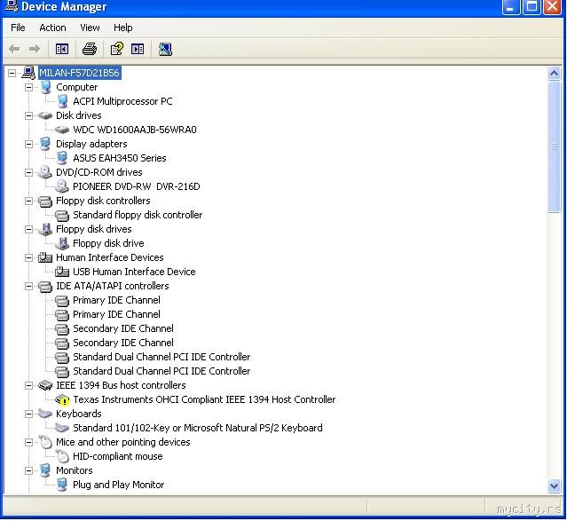Image resolution: width=567 pixels, height=521 pixels.
Task: Select 'ASUS EAH3450 Series' entry
Action: 120,158
